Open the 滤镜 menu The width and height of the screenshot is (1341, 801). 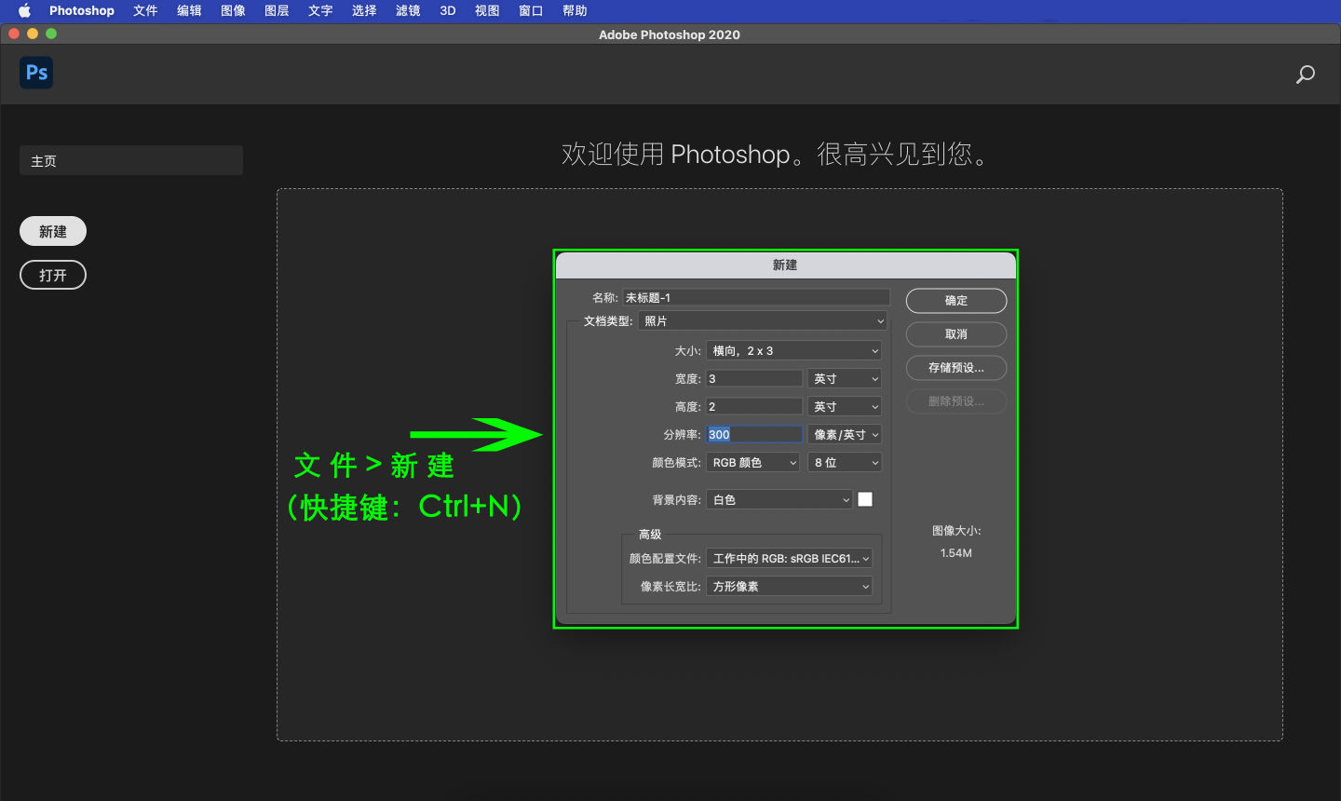(407, 10)
